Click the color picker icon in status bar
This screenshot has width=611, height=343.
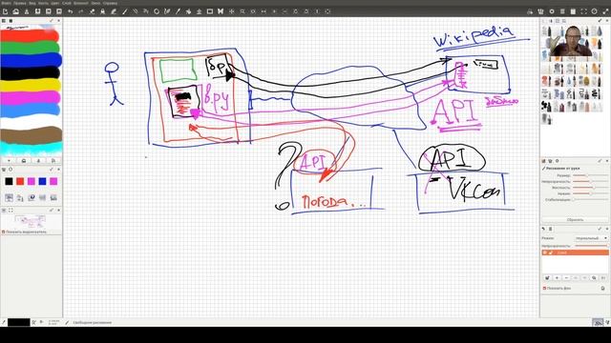coord(34,322)
